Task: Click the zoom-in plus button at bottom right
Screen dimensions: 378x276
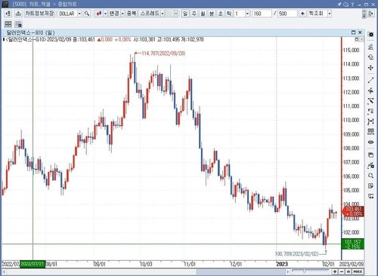Action: [x=335, y=271]
